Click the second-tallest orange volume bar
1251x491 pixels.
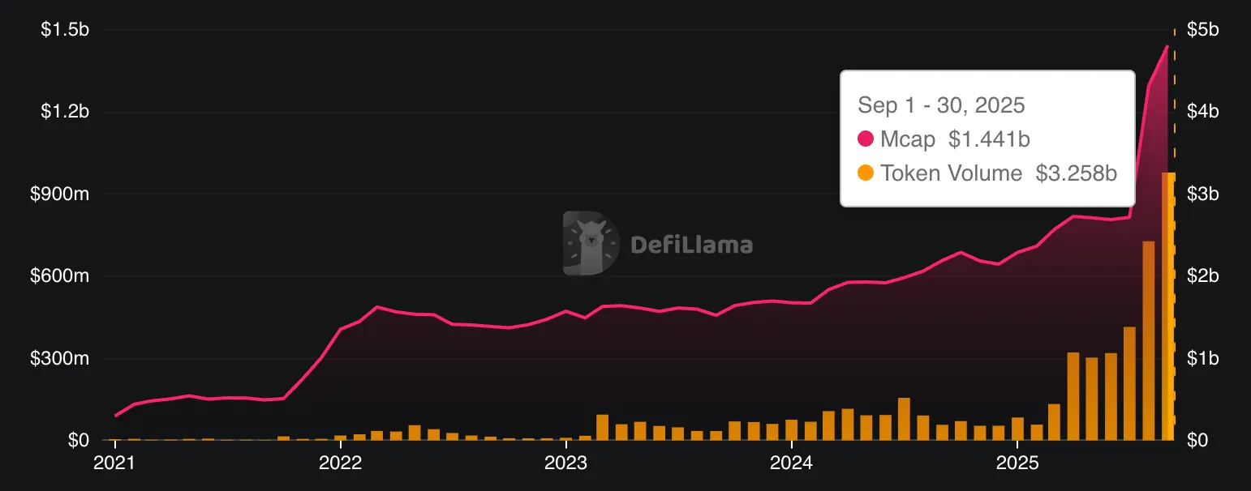coord(1148,340)
